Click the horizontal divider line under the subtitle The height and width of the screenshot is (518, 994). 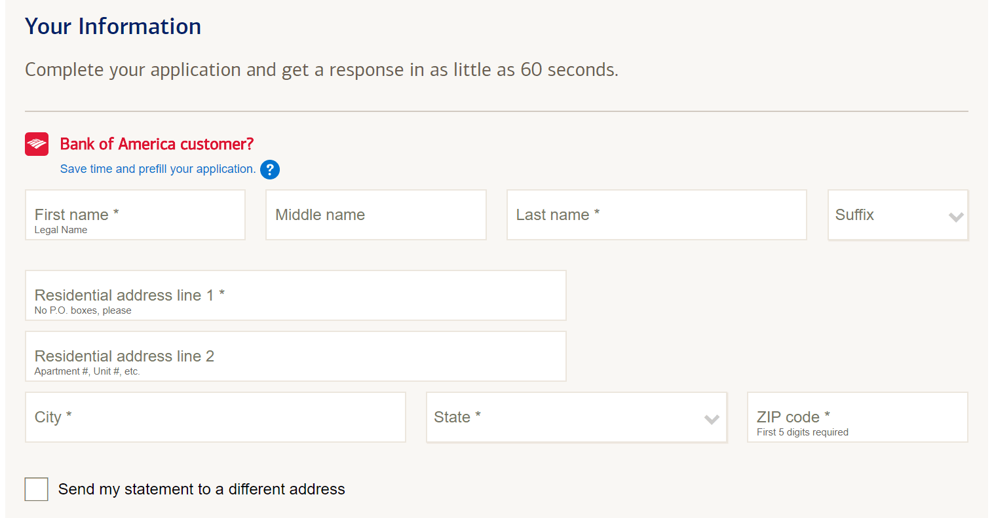(496, 111)
